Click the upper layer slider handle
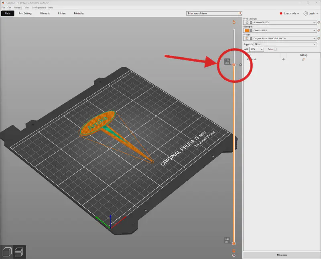Viewport: 321px width, 259px height. (234, 64)
